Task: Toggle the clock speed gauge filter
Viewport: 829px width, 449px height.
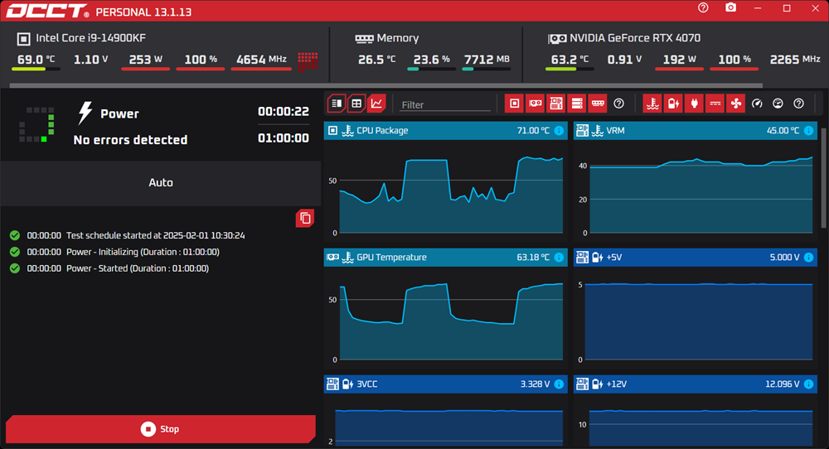Action: 757,104
